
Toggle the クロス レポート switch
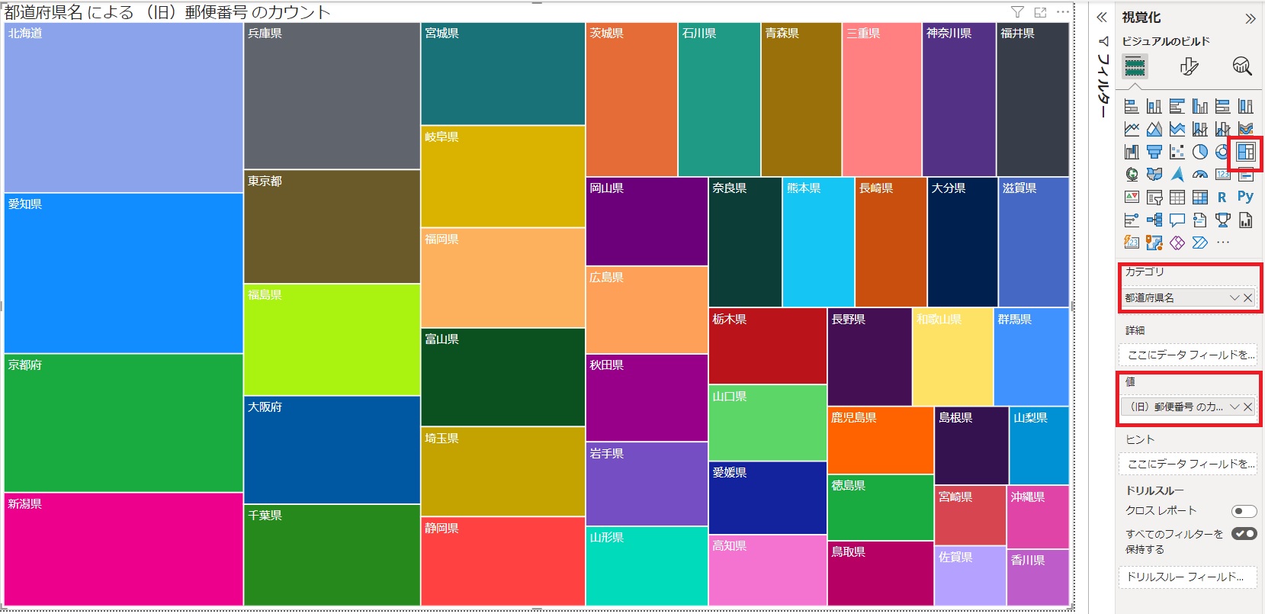click(1244, 511)
